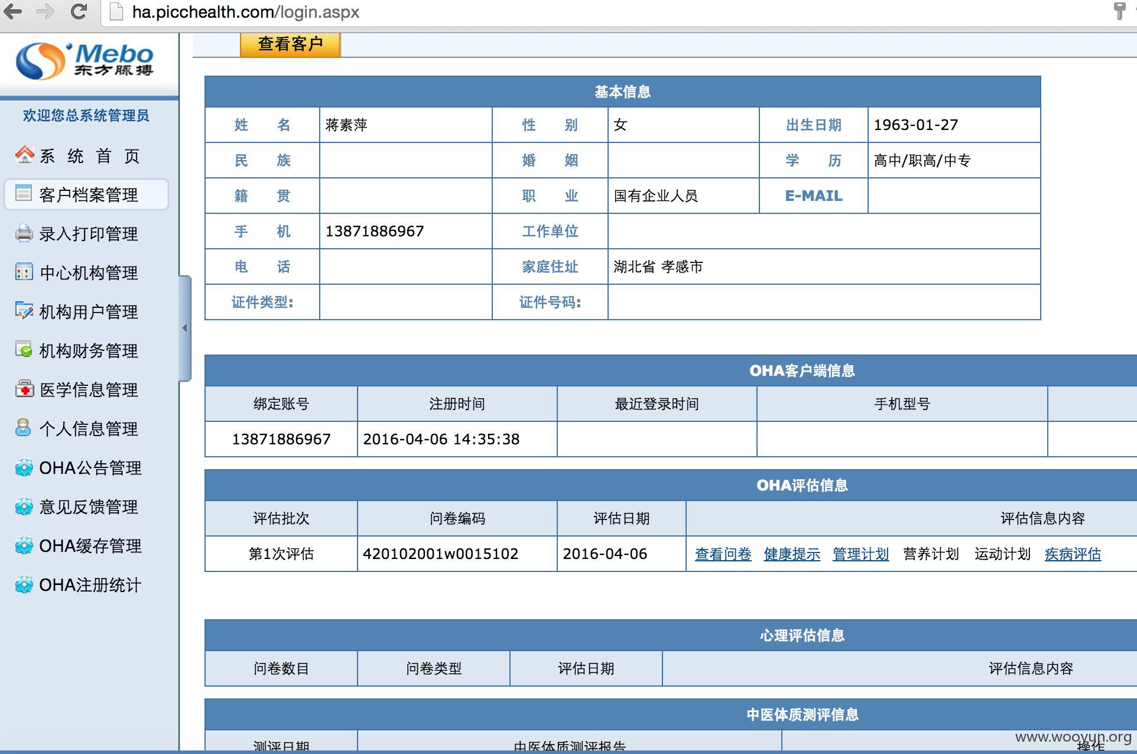The image size is (1137, 754).
Task: Click the OHA客户端信息 section header
Action: 801,370
